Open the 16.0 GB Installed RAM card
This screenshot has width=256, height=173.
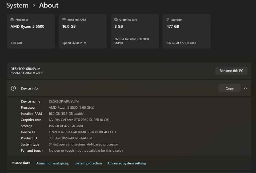point(83,32)
